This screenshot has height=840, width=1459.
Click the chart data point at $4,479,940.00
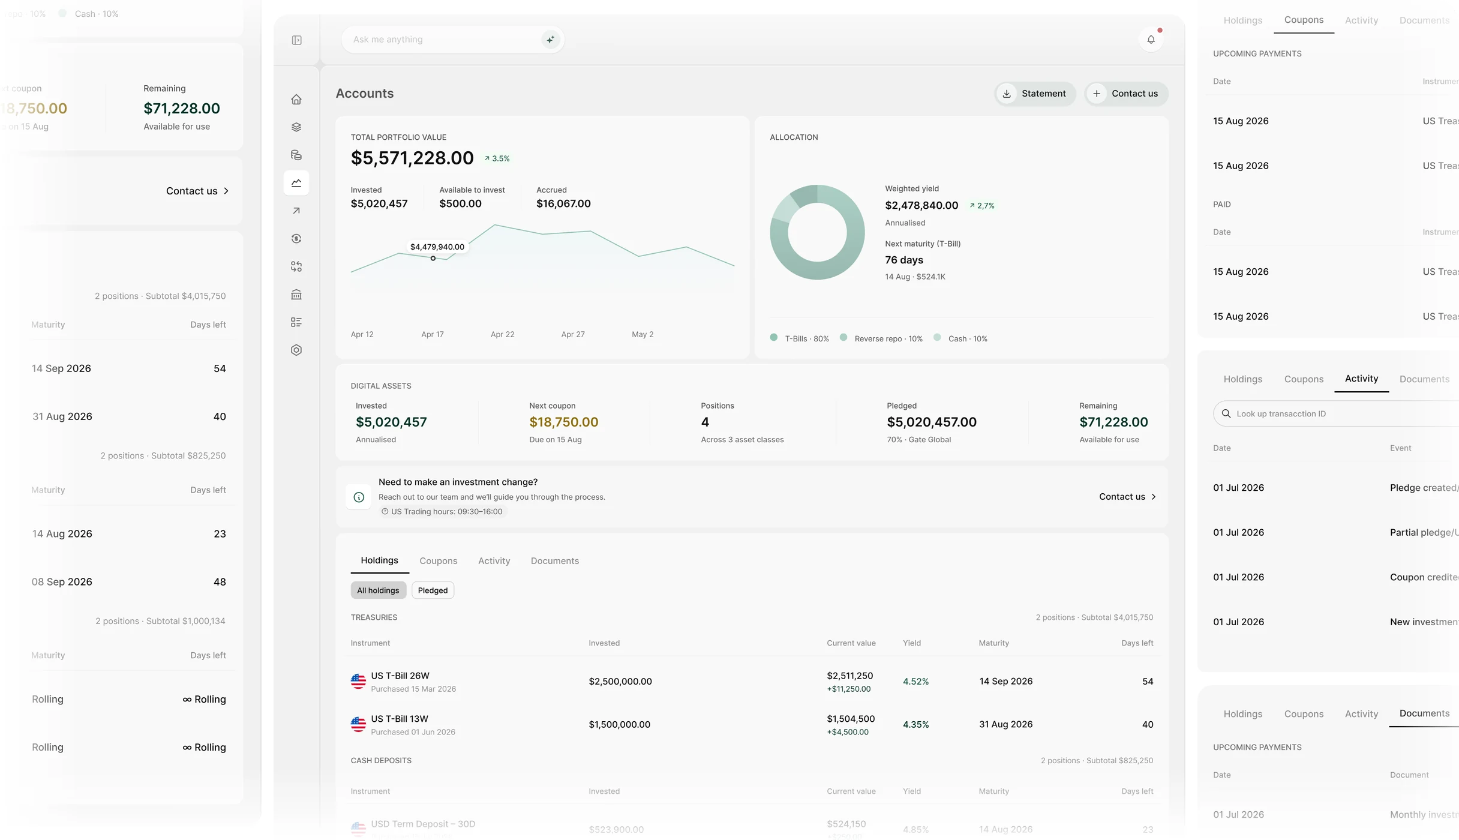click(x=433, y=259)
